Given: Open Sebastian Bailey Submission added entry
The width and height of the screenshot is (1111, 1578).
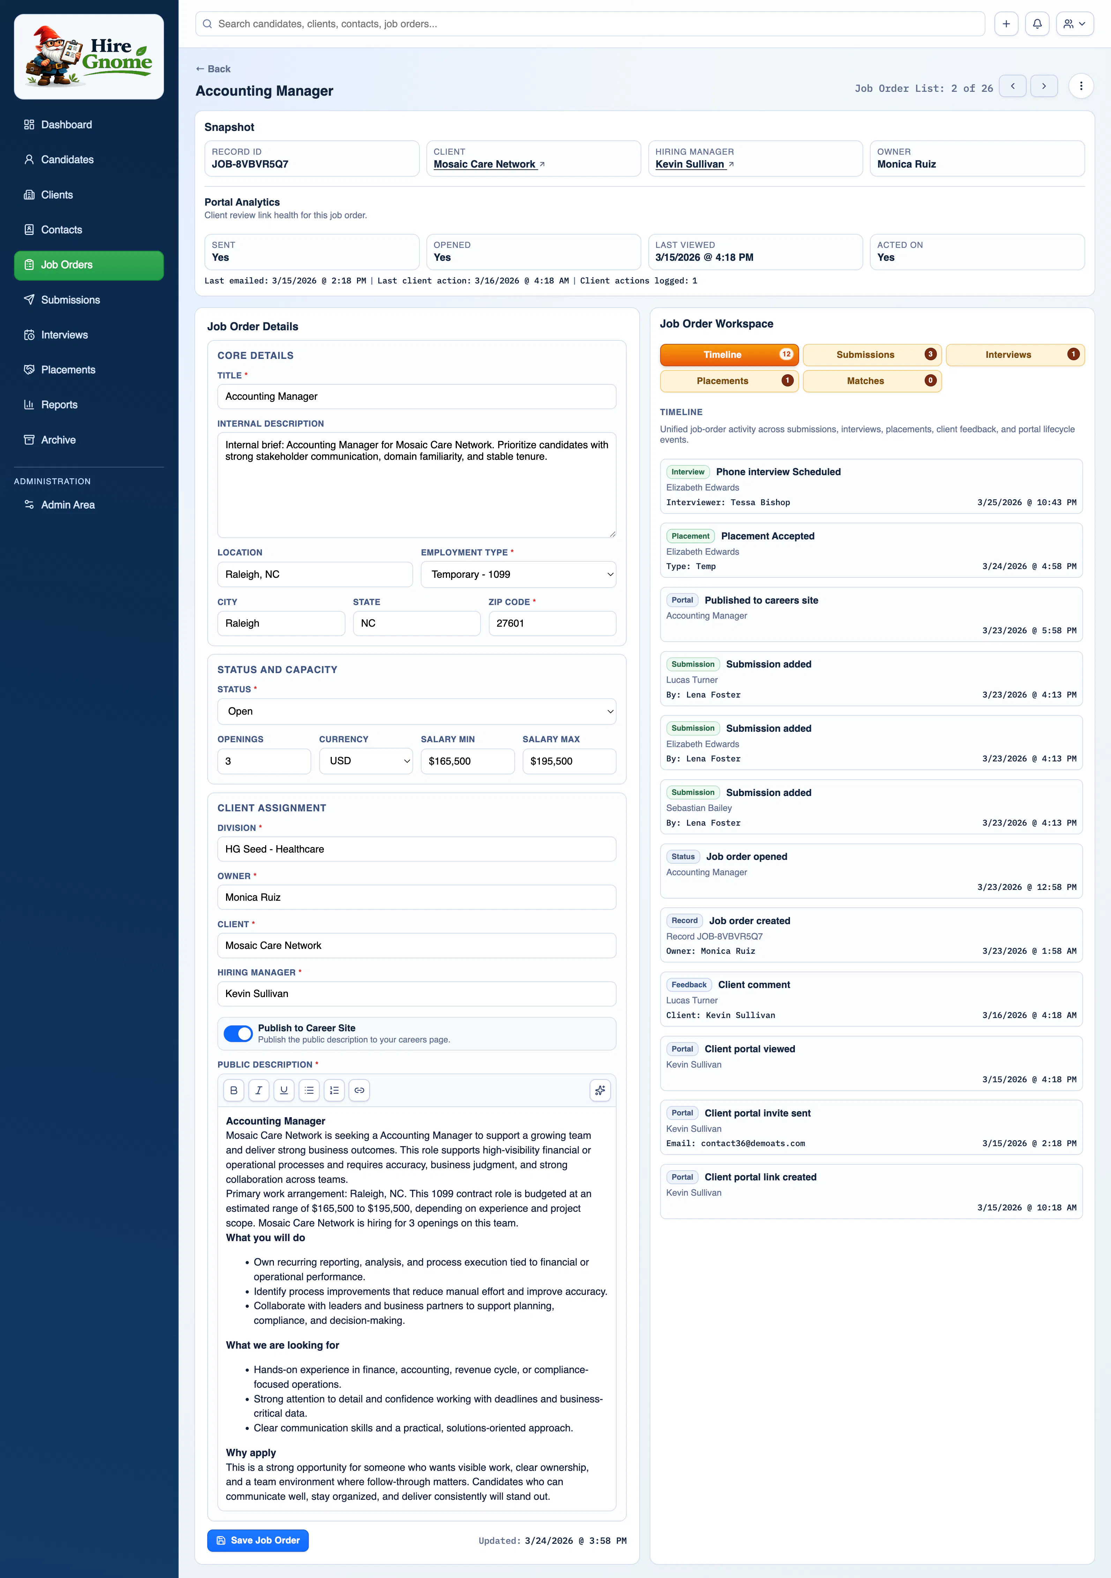Looking at the screenshot, I should click(871, 807).
